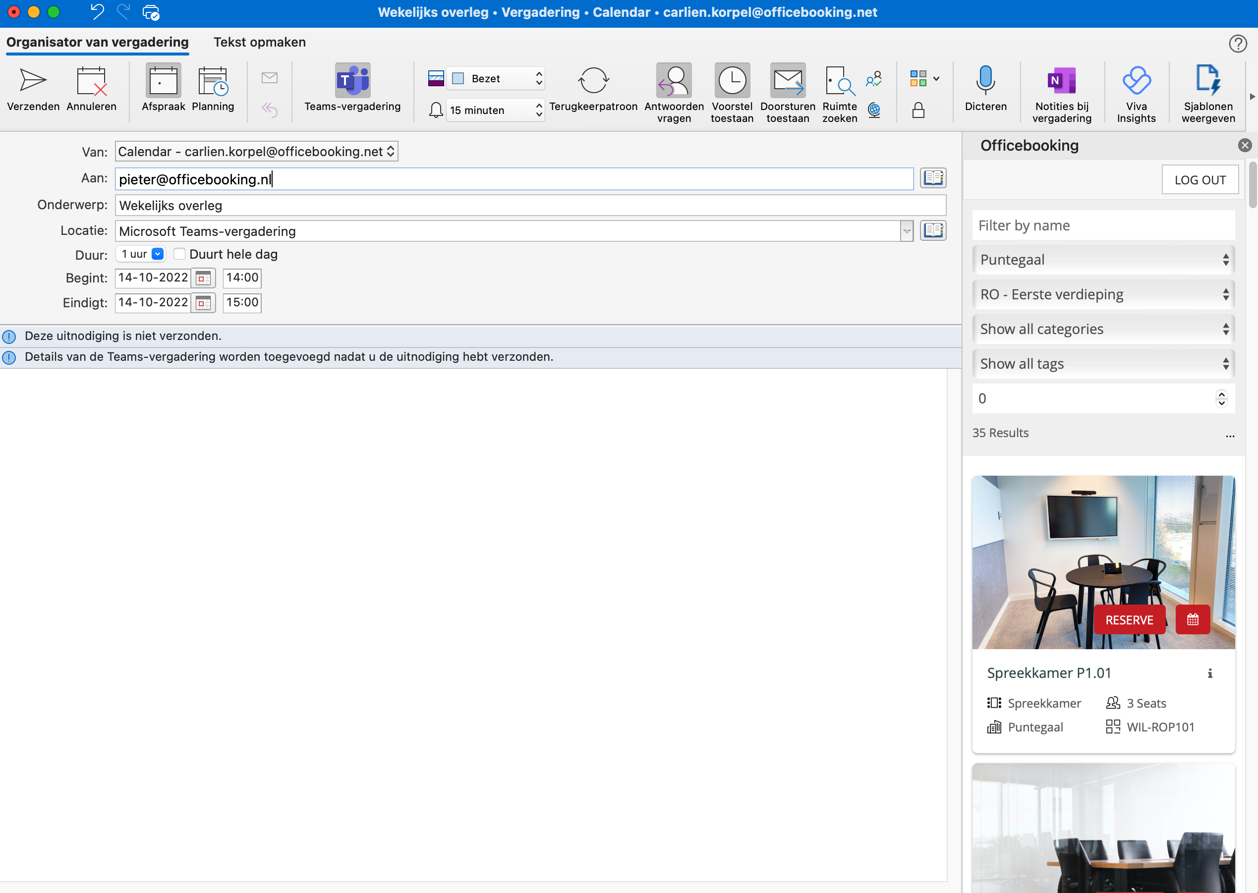The height and width of the screenshot is (893, 1258).
Task: Open the 15 minuten reminder dropdown
Action: [x=495, y=111]
